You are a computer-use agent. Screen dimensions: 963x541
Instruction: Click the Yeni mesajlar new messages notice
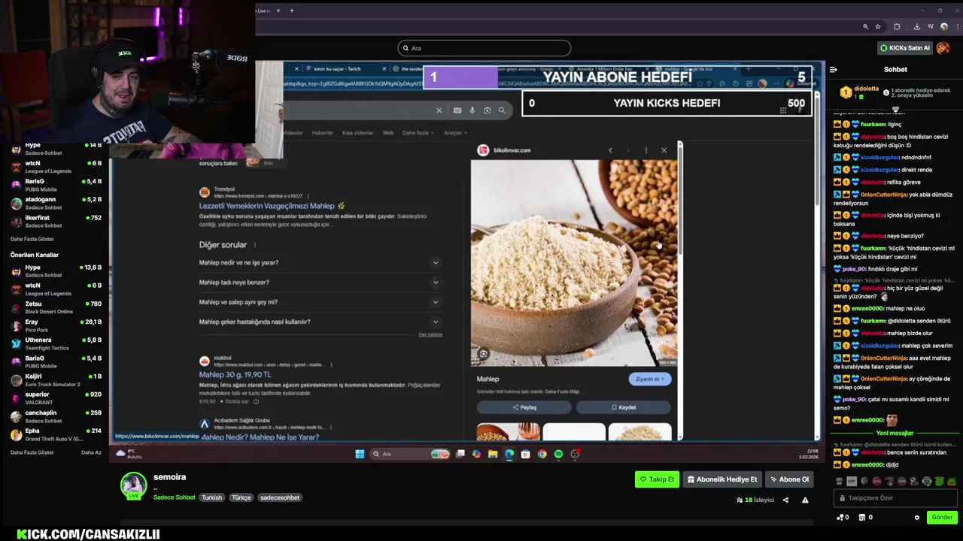[895, 433]
